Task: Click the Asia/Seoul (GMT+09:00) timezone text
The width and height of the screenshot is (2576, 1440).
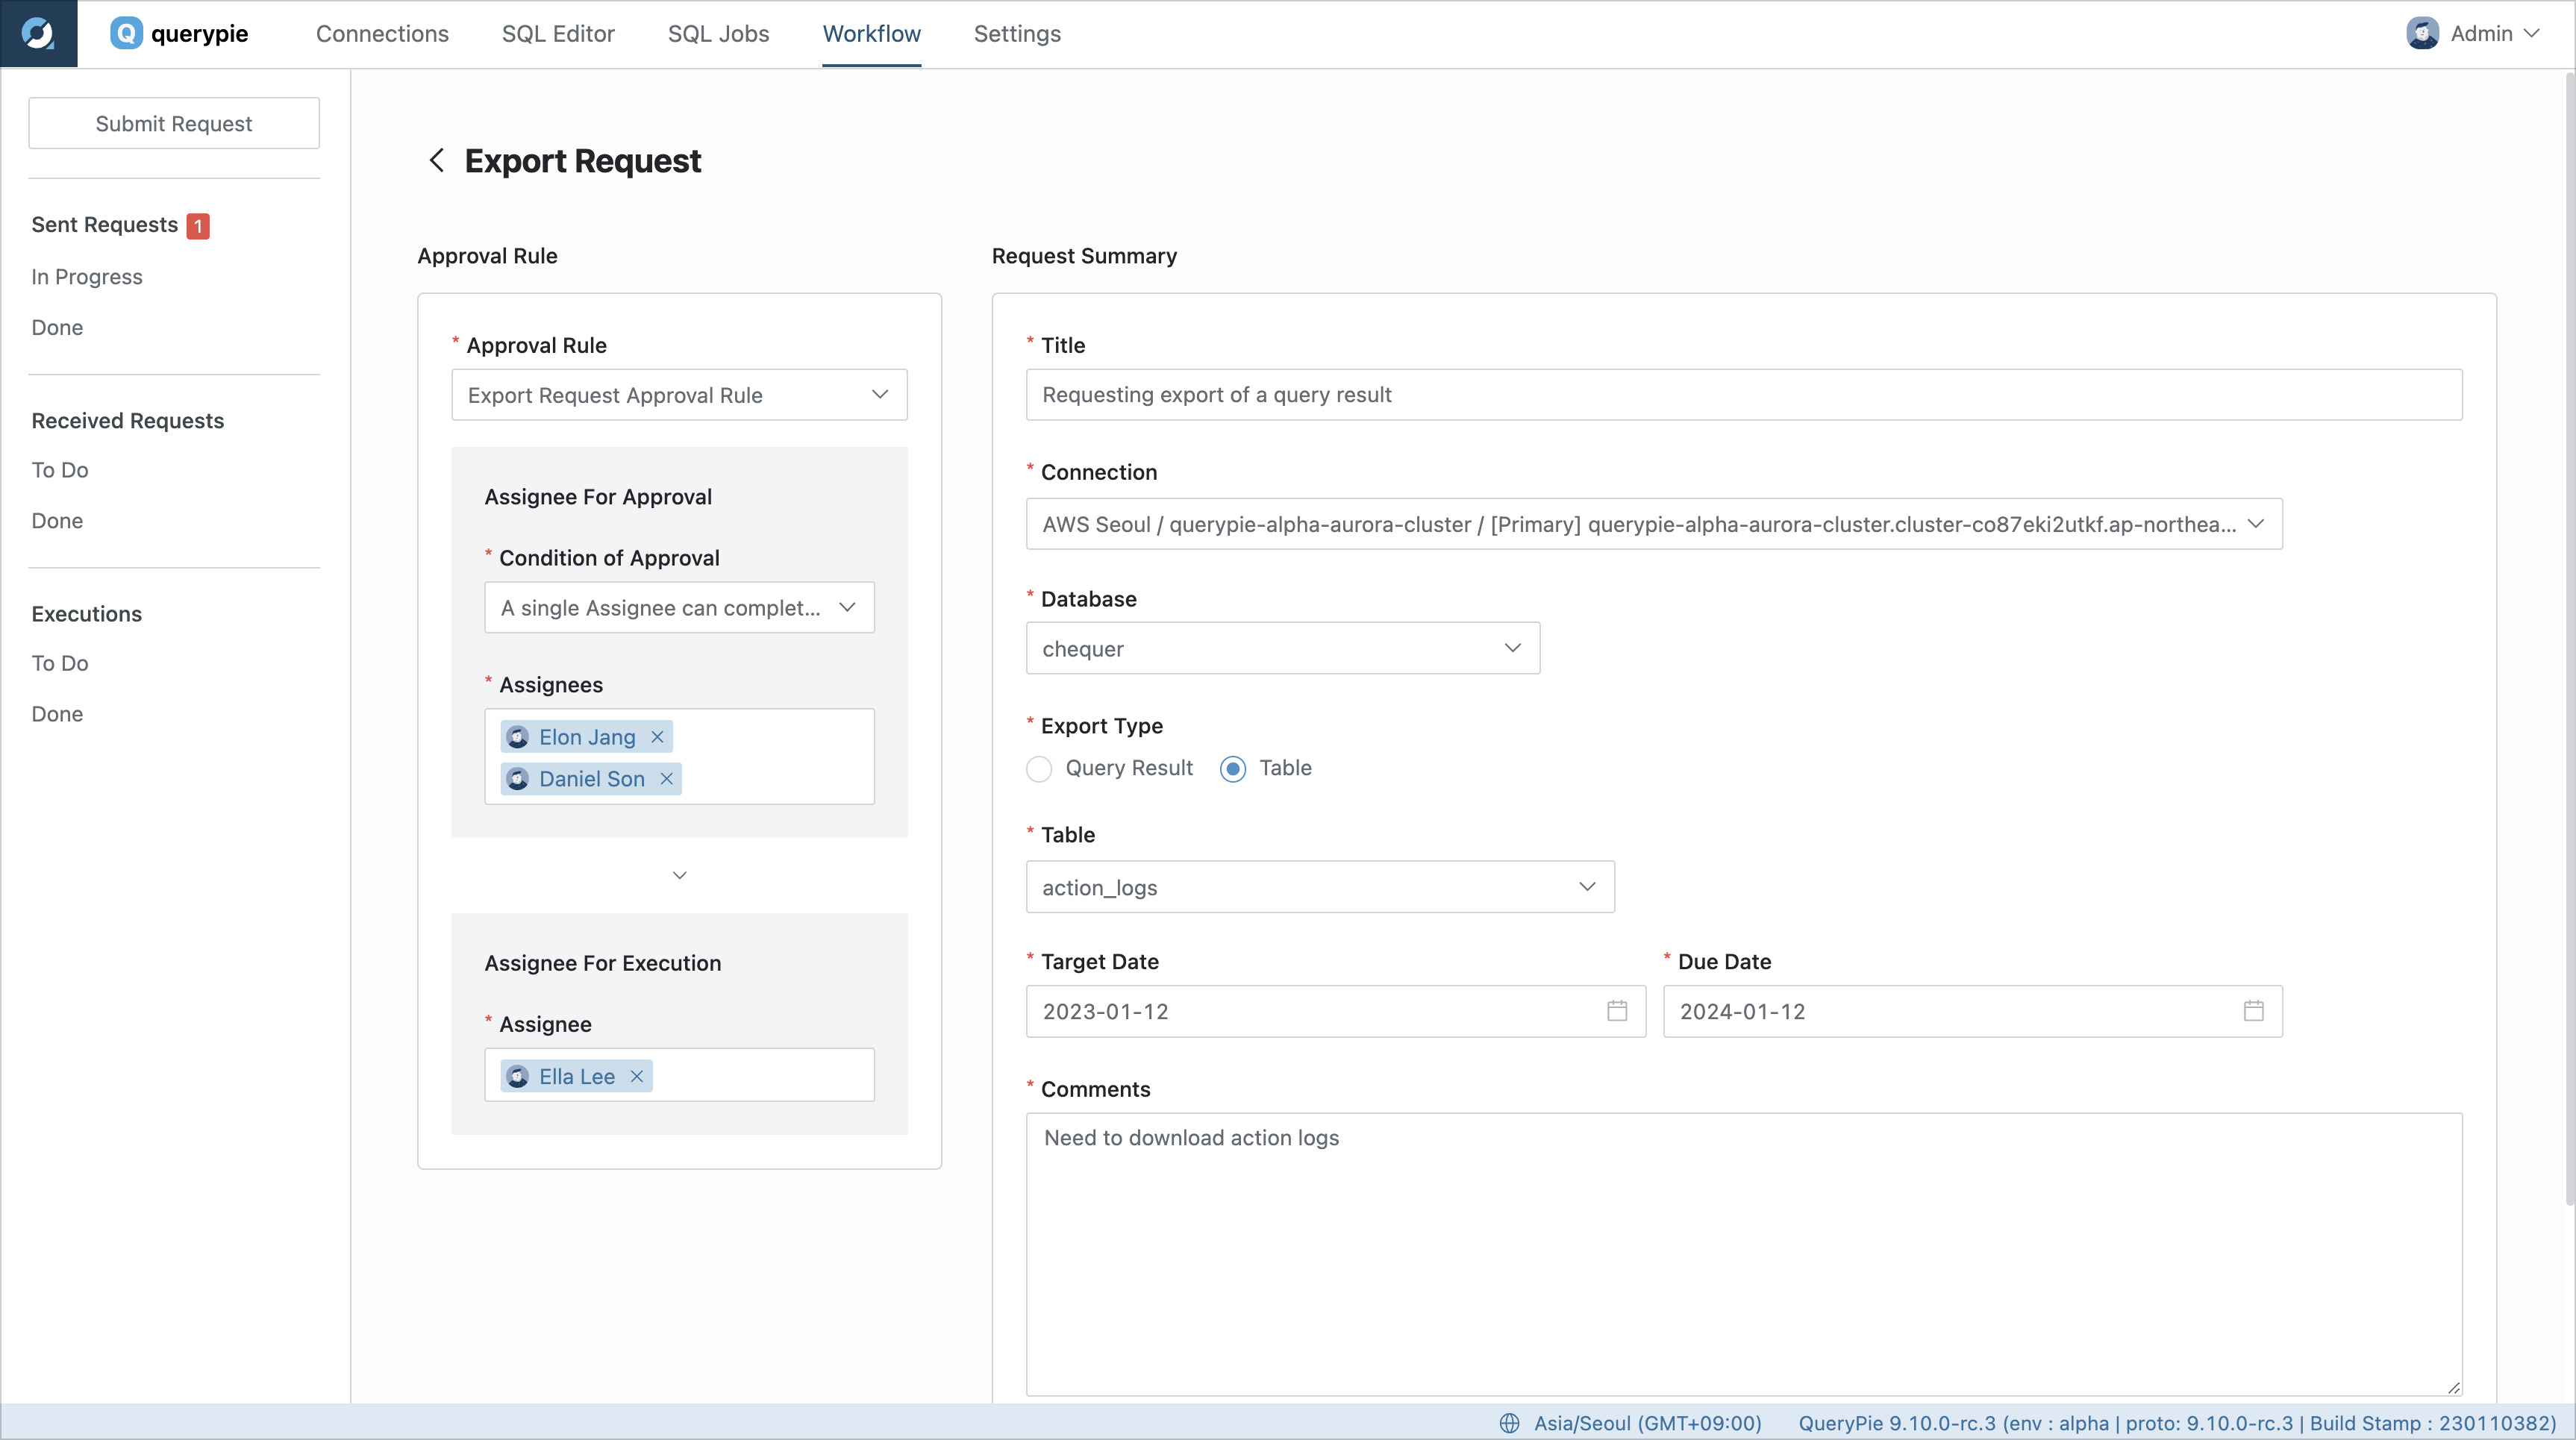Action: [1648, 1423]
